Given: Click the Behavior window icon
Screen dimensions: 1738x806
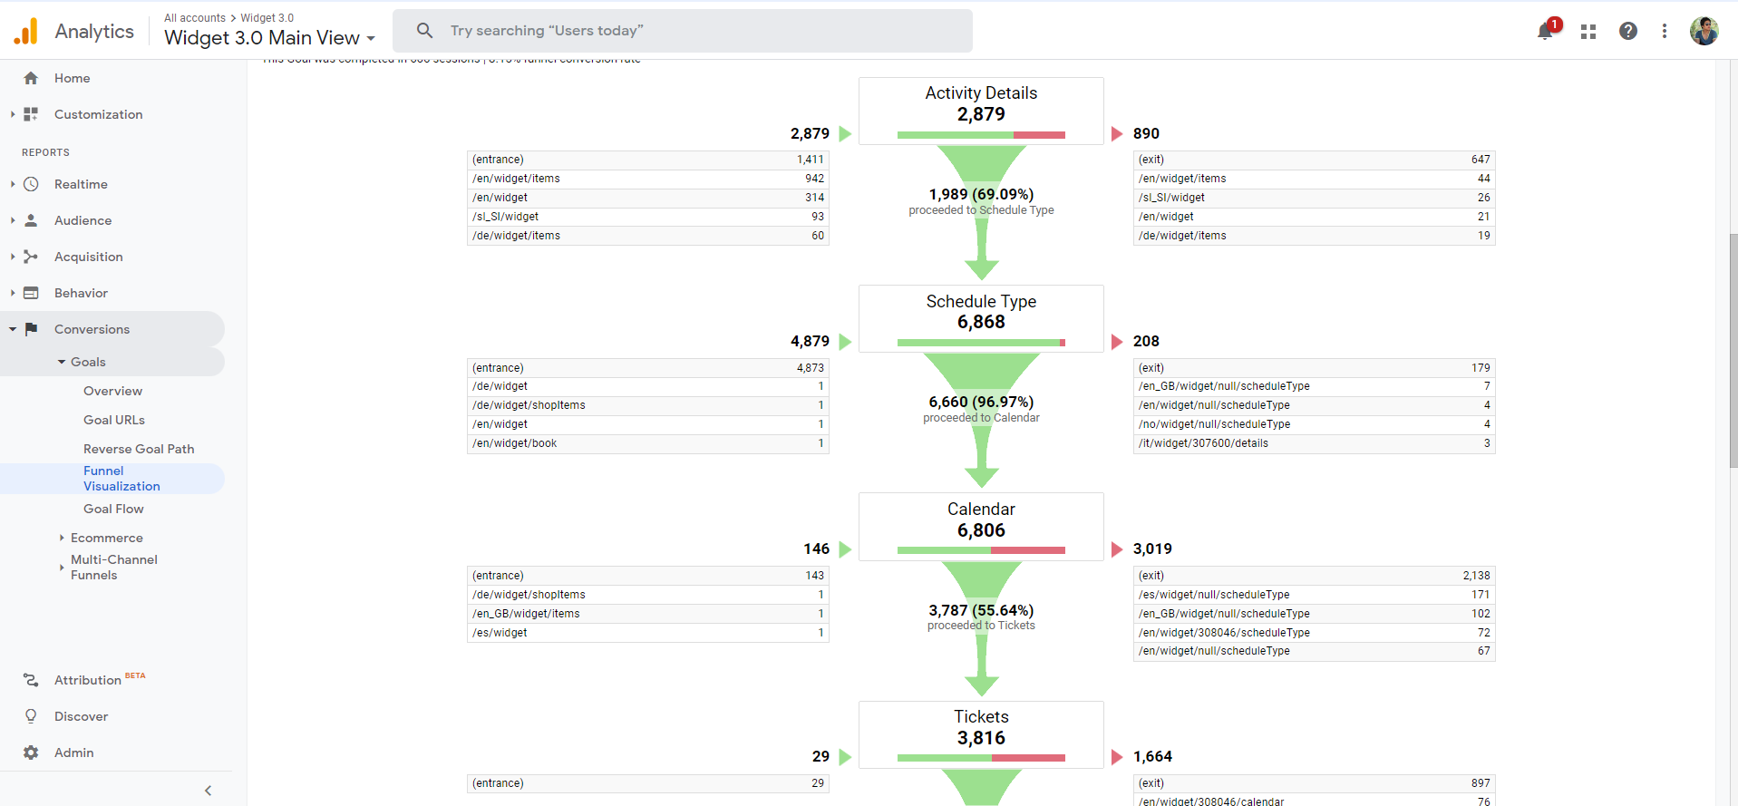Looking at the screenshot, I should pos(31,293).
